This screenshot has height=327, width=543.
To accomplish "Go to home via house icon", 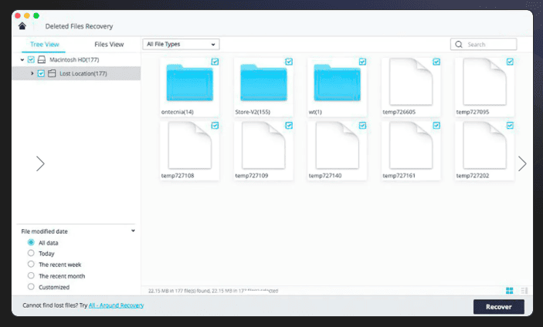I will click(22, 26).
